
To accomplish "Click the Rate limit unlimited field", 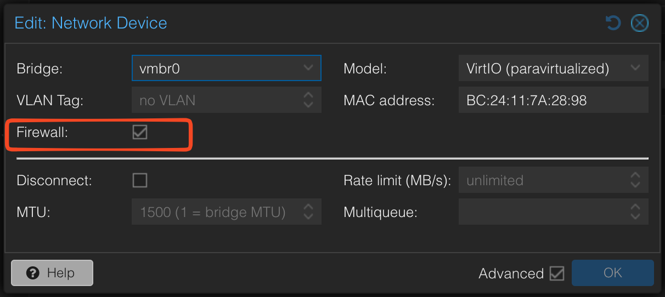I will [x=540, y=180].
